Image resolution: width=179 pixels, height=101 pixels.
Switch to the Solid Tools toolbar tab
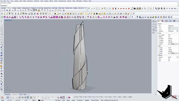[55, 8]
